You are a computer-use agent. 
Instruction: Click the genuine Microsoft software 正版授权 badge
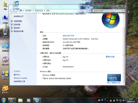114,78
